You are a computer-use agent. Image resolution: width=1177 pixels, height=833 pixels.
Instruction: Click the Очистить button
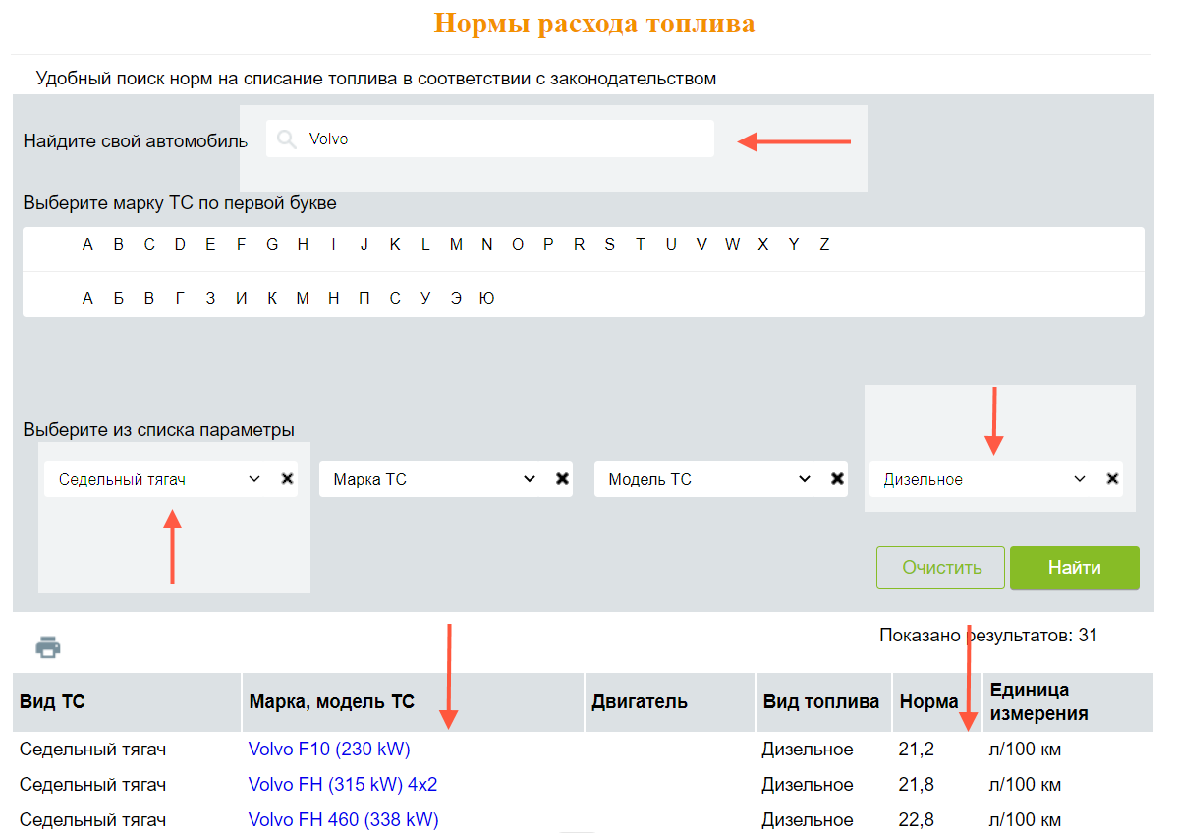click(940, 568)
